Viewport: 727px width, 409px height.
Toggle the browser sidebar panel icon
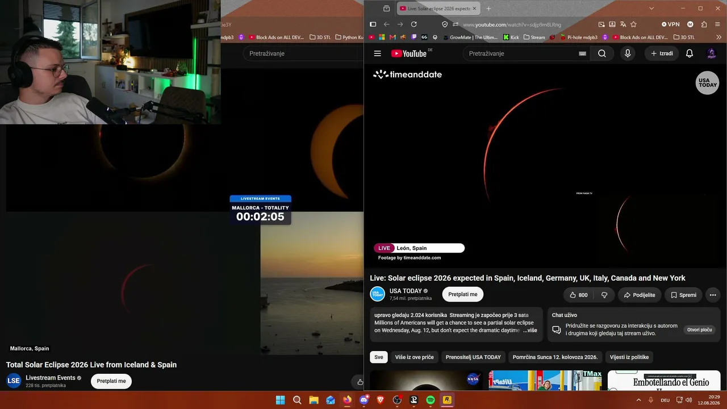tap(373, 24)
